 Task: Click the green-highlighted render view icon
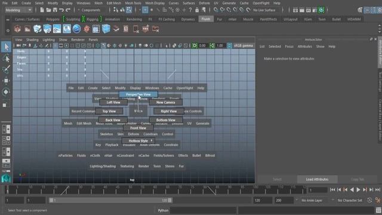coord(321,10)
